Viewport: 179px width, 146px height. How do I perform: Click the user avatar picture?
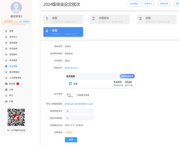16,7
